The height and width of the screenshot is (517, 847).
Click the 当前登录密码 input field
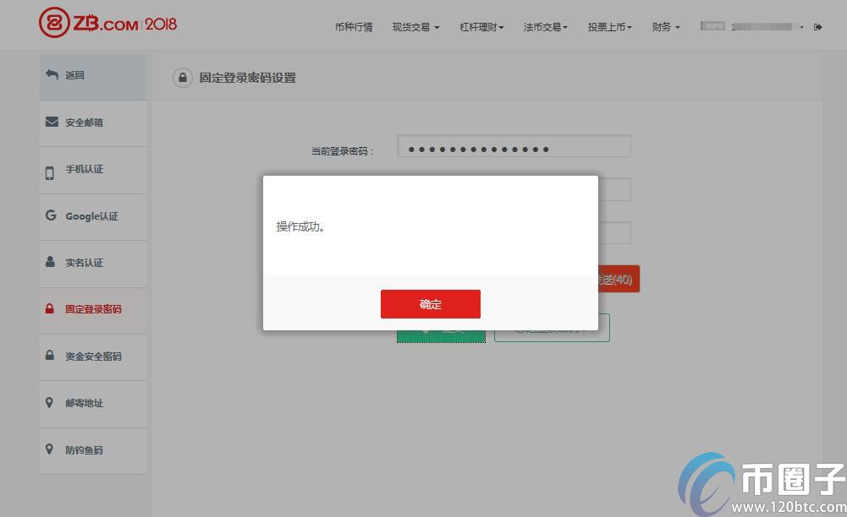click(514, 148)
